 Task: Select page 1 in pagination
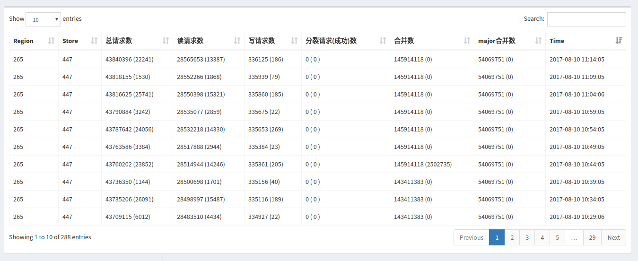pos(497,237)
